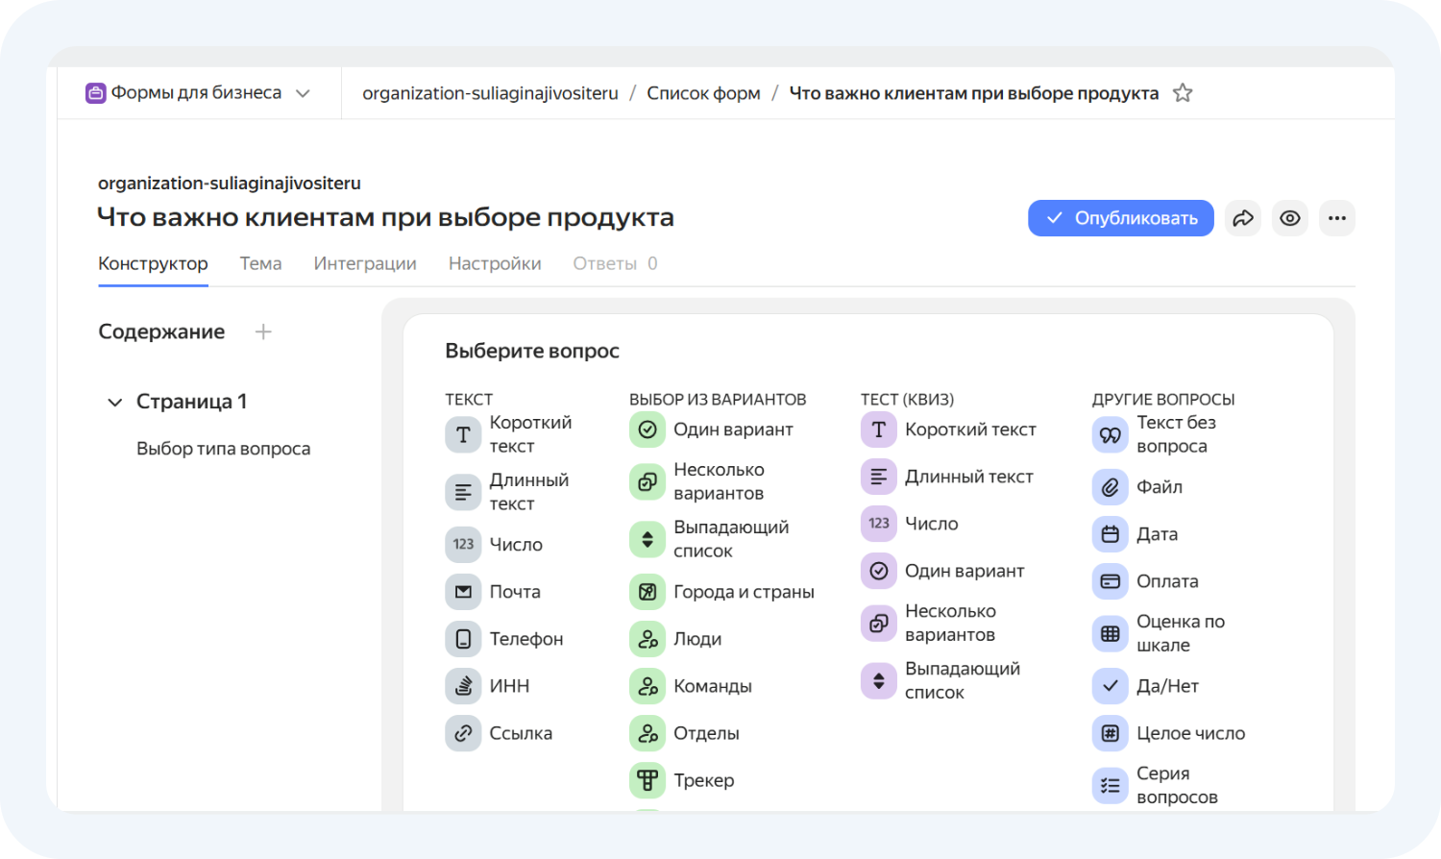This screenshot has height=859, width=1441.
Task: Click the Опубликовать button
Action: (1121, 218)
